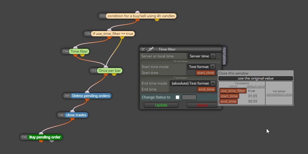Click orange output port of Time filter block
The width and height of the screenshot is (308, 154).
click(75, 55)
